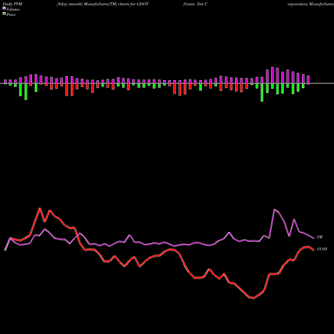
Task: Click the 'charts for GDOT' heading text
Action: click(x=134, y=4)
